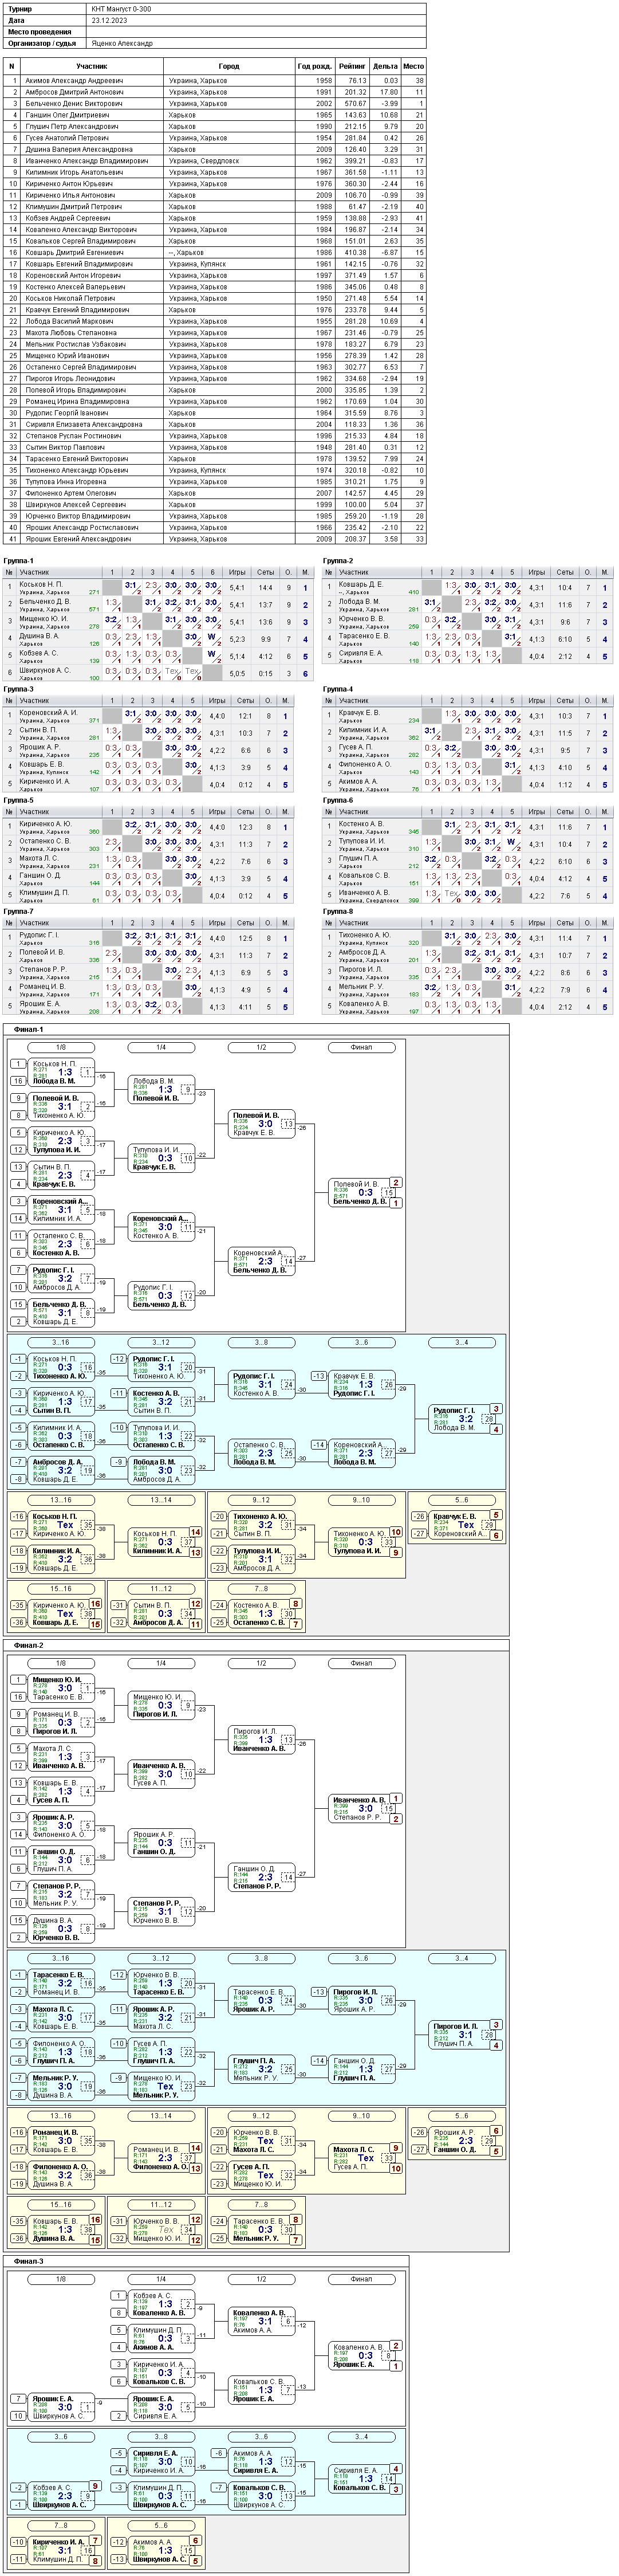The height and width of the screenshot is (2576, 619).
Task: Select the Год рожд. column header
Action: 315,66
